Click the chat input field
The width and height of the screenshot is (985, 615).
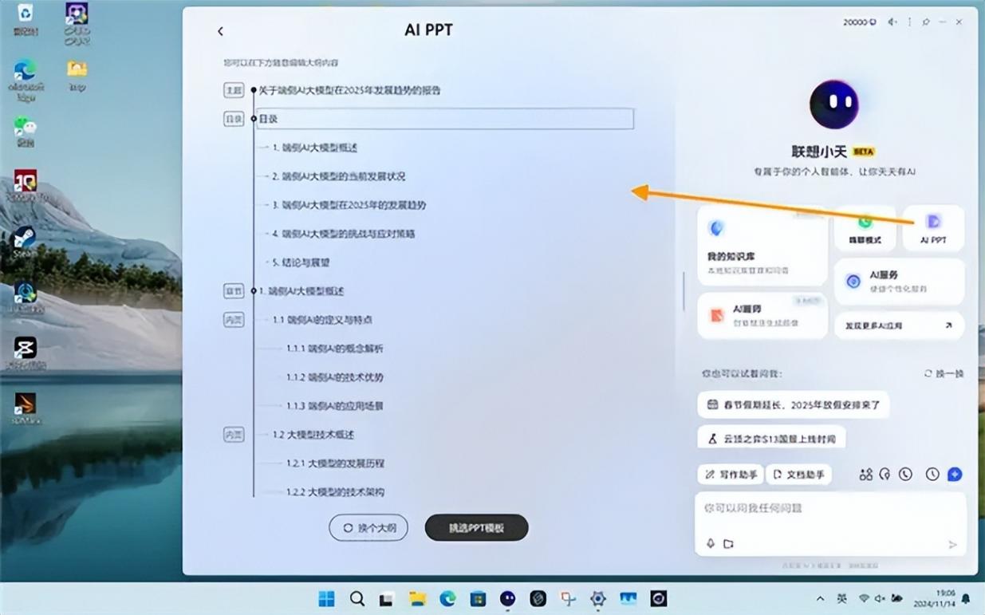point(829,509)
